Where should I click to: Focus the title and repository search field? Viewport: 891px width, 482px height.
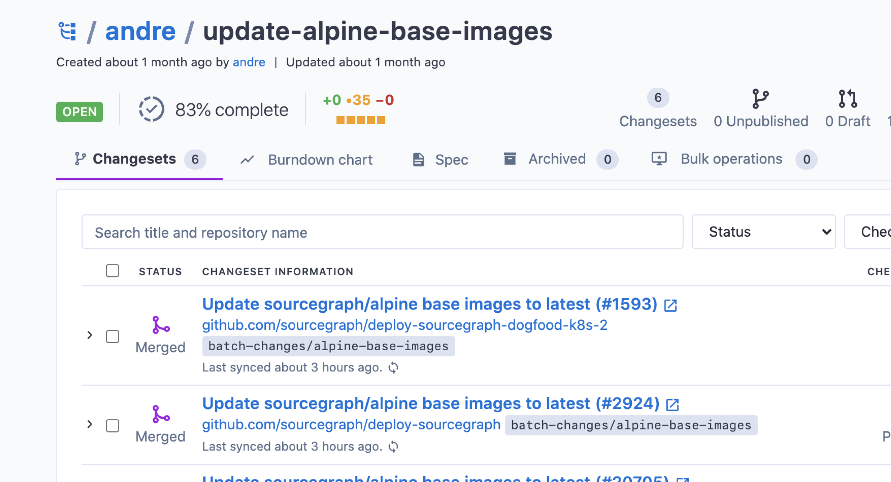coord(382,232)
